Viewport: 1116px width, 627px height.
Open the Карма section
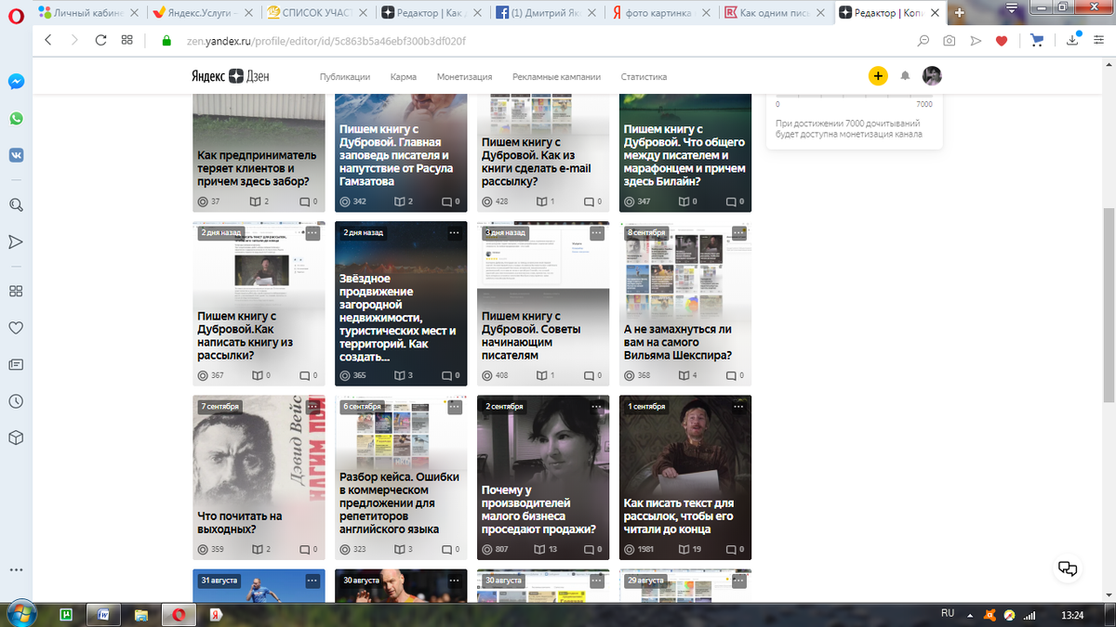pos(404,77)
